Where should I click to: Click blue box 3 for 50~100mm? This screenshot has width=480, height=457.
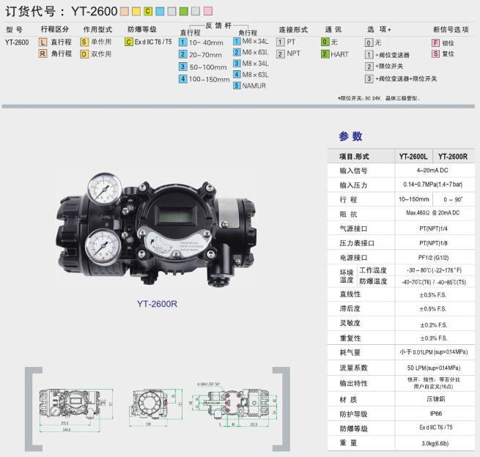(182, 67)
